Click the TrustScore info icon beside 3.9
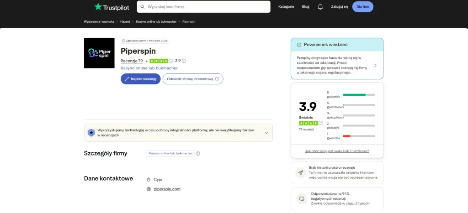 coord(184,61)
